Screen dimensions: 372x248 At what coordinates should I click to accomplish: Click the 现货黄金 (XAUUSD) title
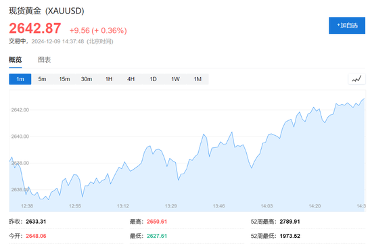tap(47, 11)
